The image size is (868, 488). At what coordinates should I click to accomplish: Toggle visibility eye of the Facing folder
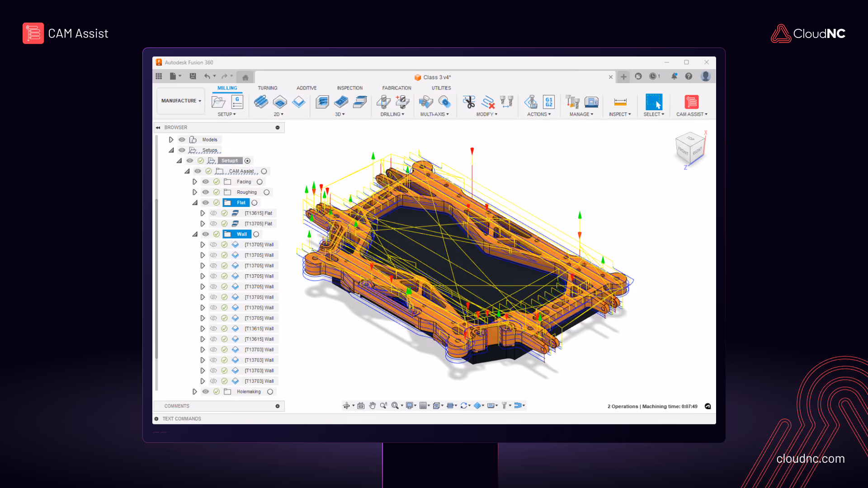tap(206, 182)
